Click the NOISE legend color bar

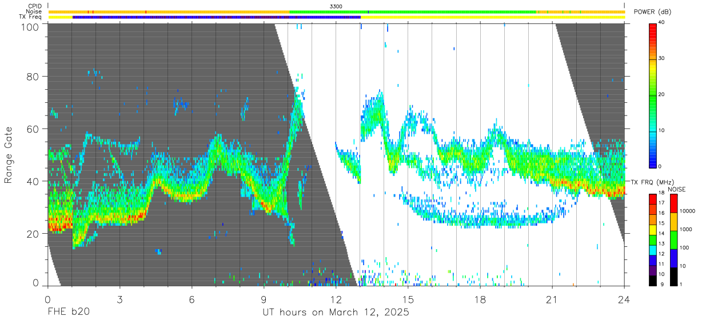(x=674, y=239)
